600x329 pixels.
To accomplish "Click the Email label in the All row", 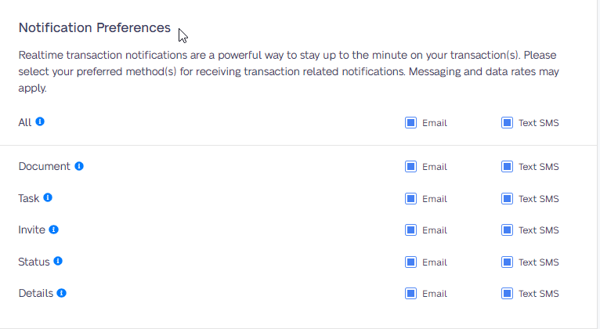I will point(434,123).
